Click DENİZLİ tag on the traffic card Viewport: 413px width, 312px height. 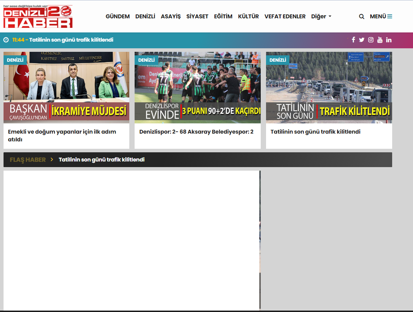point(278,60)
